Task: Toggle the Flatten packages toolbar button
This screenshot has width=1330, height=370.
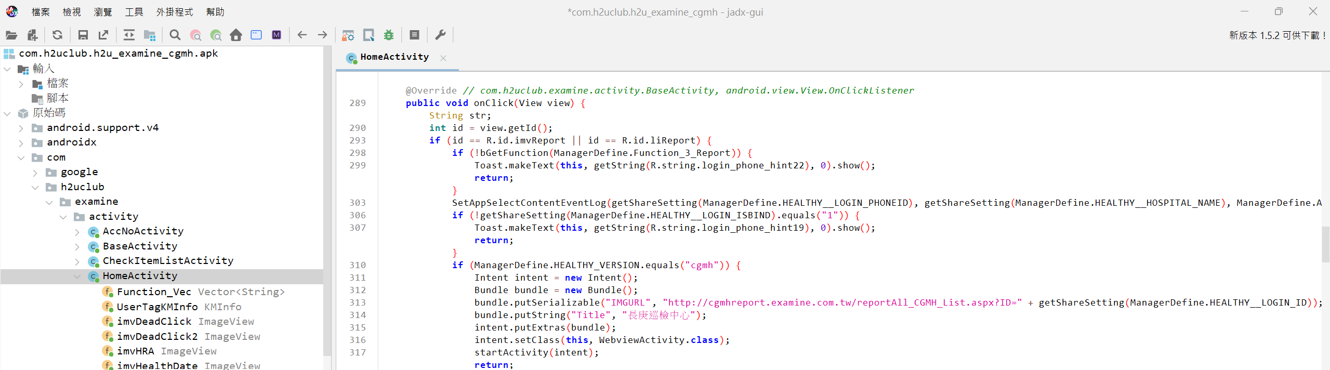Action: (150, 35)
